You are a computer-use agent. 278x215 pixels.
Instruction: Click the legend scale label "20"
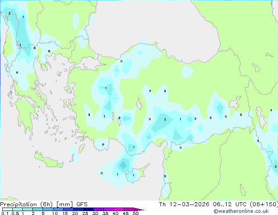click(x=75, y=213)
